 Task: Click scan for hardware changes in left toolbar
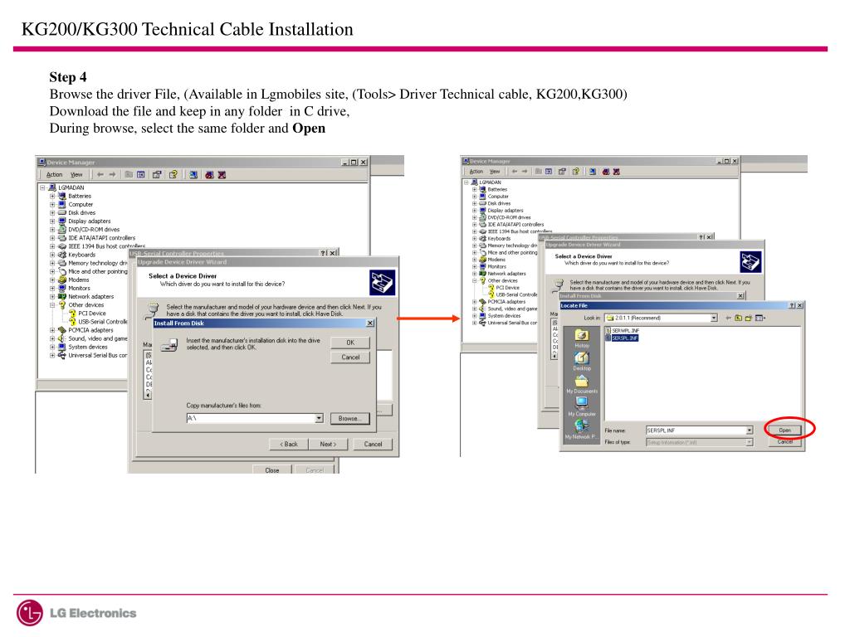[x=193, y=174]
